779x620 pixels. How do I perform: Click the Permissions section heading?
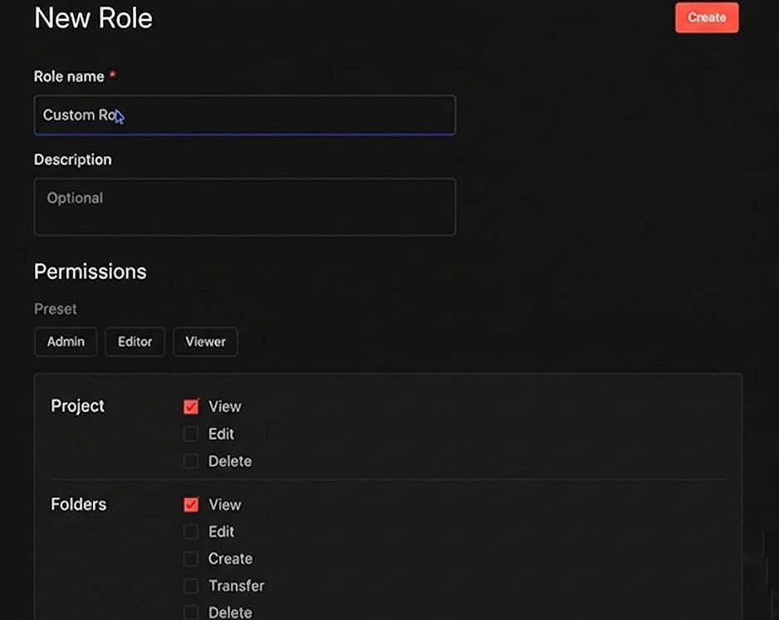coord(90,271)
